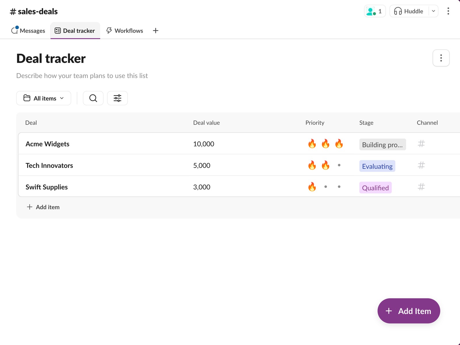
Task: Open the All items view dropdown
Action: [x=44, y=98]
